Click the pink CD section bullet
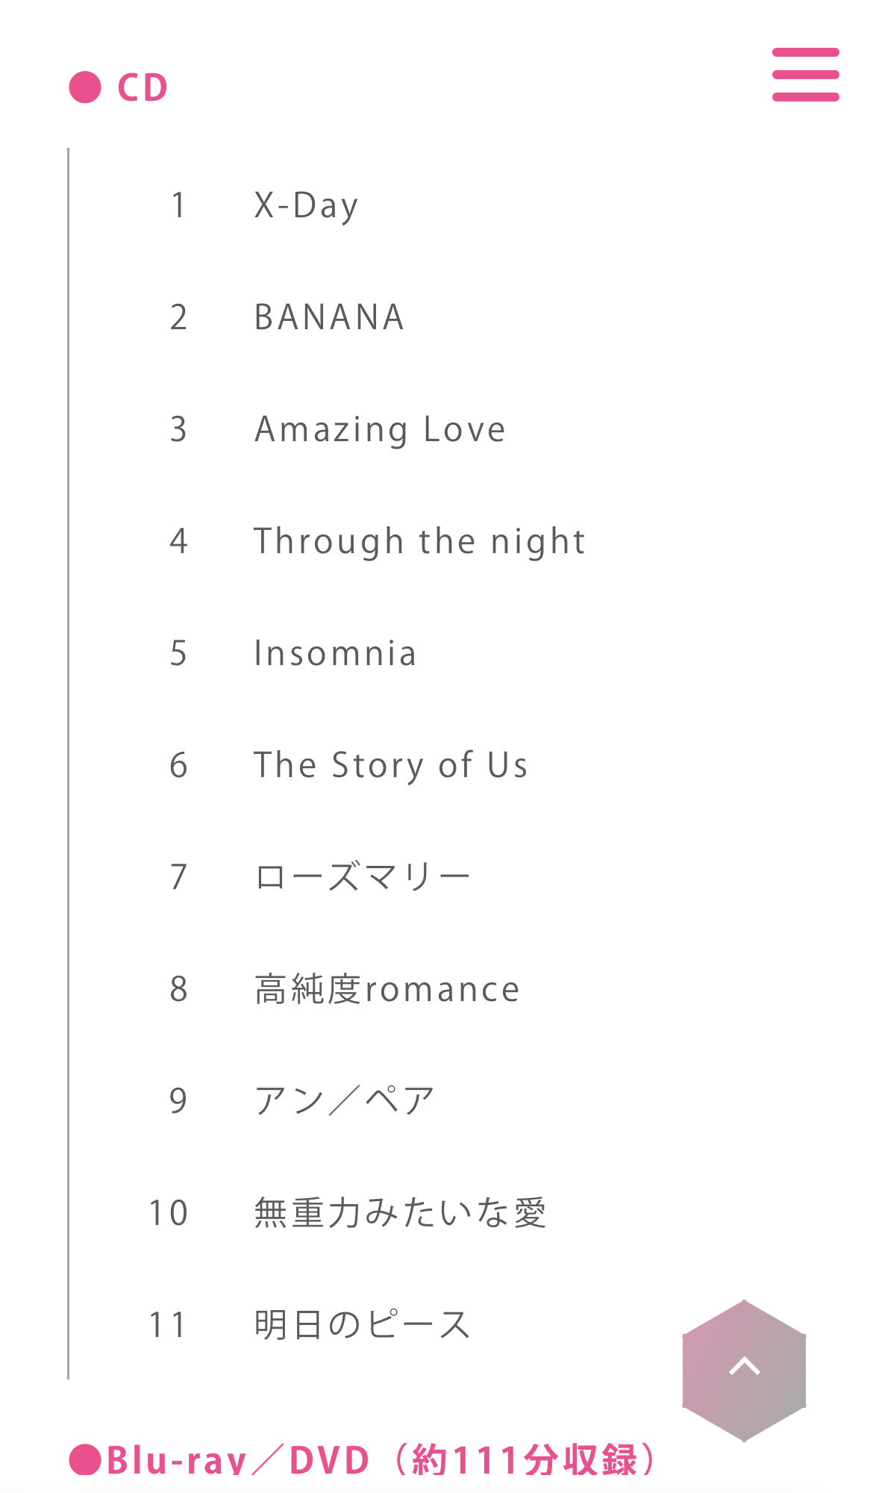Viewport: 873px width, 1493px height. pos(85,87)
